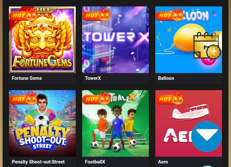The height and width of the screenshot is (167, 231).
Task: Launch the FootballX game tile
Action: (116, 123)
